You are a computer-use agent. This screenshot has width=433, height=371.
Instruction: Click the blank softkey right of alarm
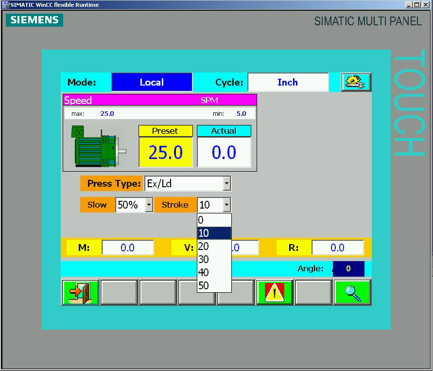(313, 292)
